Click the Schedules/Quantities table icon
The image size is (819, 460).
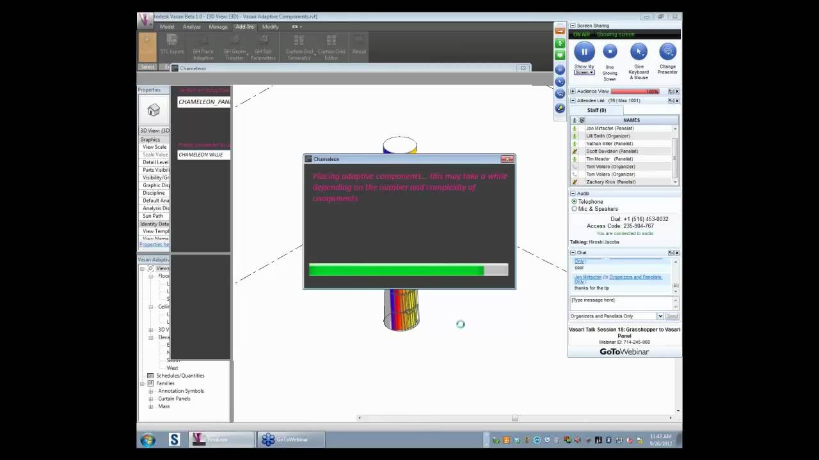point(150,376)
